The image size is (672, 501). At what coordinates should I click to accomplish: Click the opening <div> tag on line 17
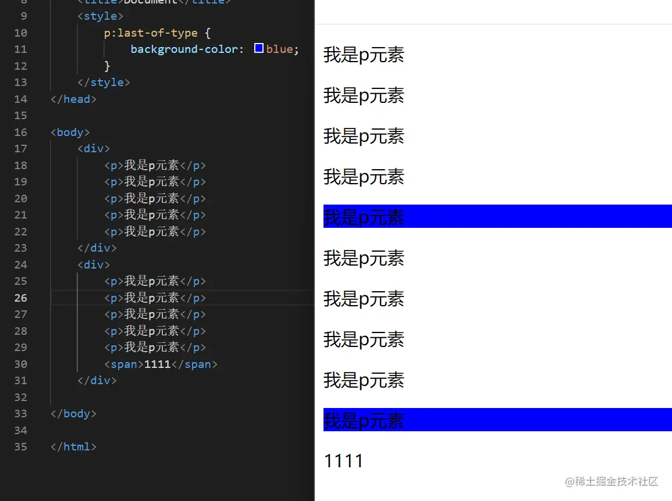[x=94, y=149]
